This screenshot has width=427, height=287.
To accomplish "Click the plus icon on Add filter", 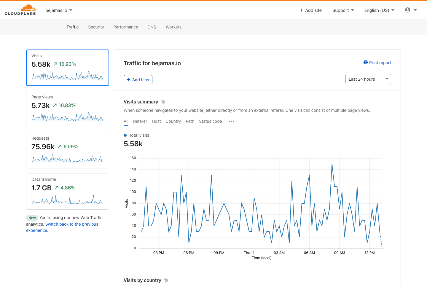I will click(129, 79).
